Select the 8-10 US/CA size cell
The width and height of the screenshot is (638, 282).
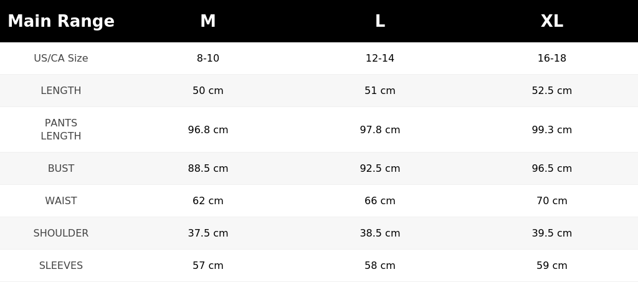click(x=208, y=58)
